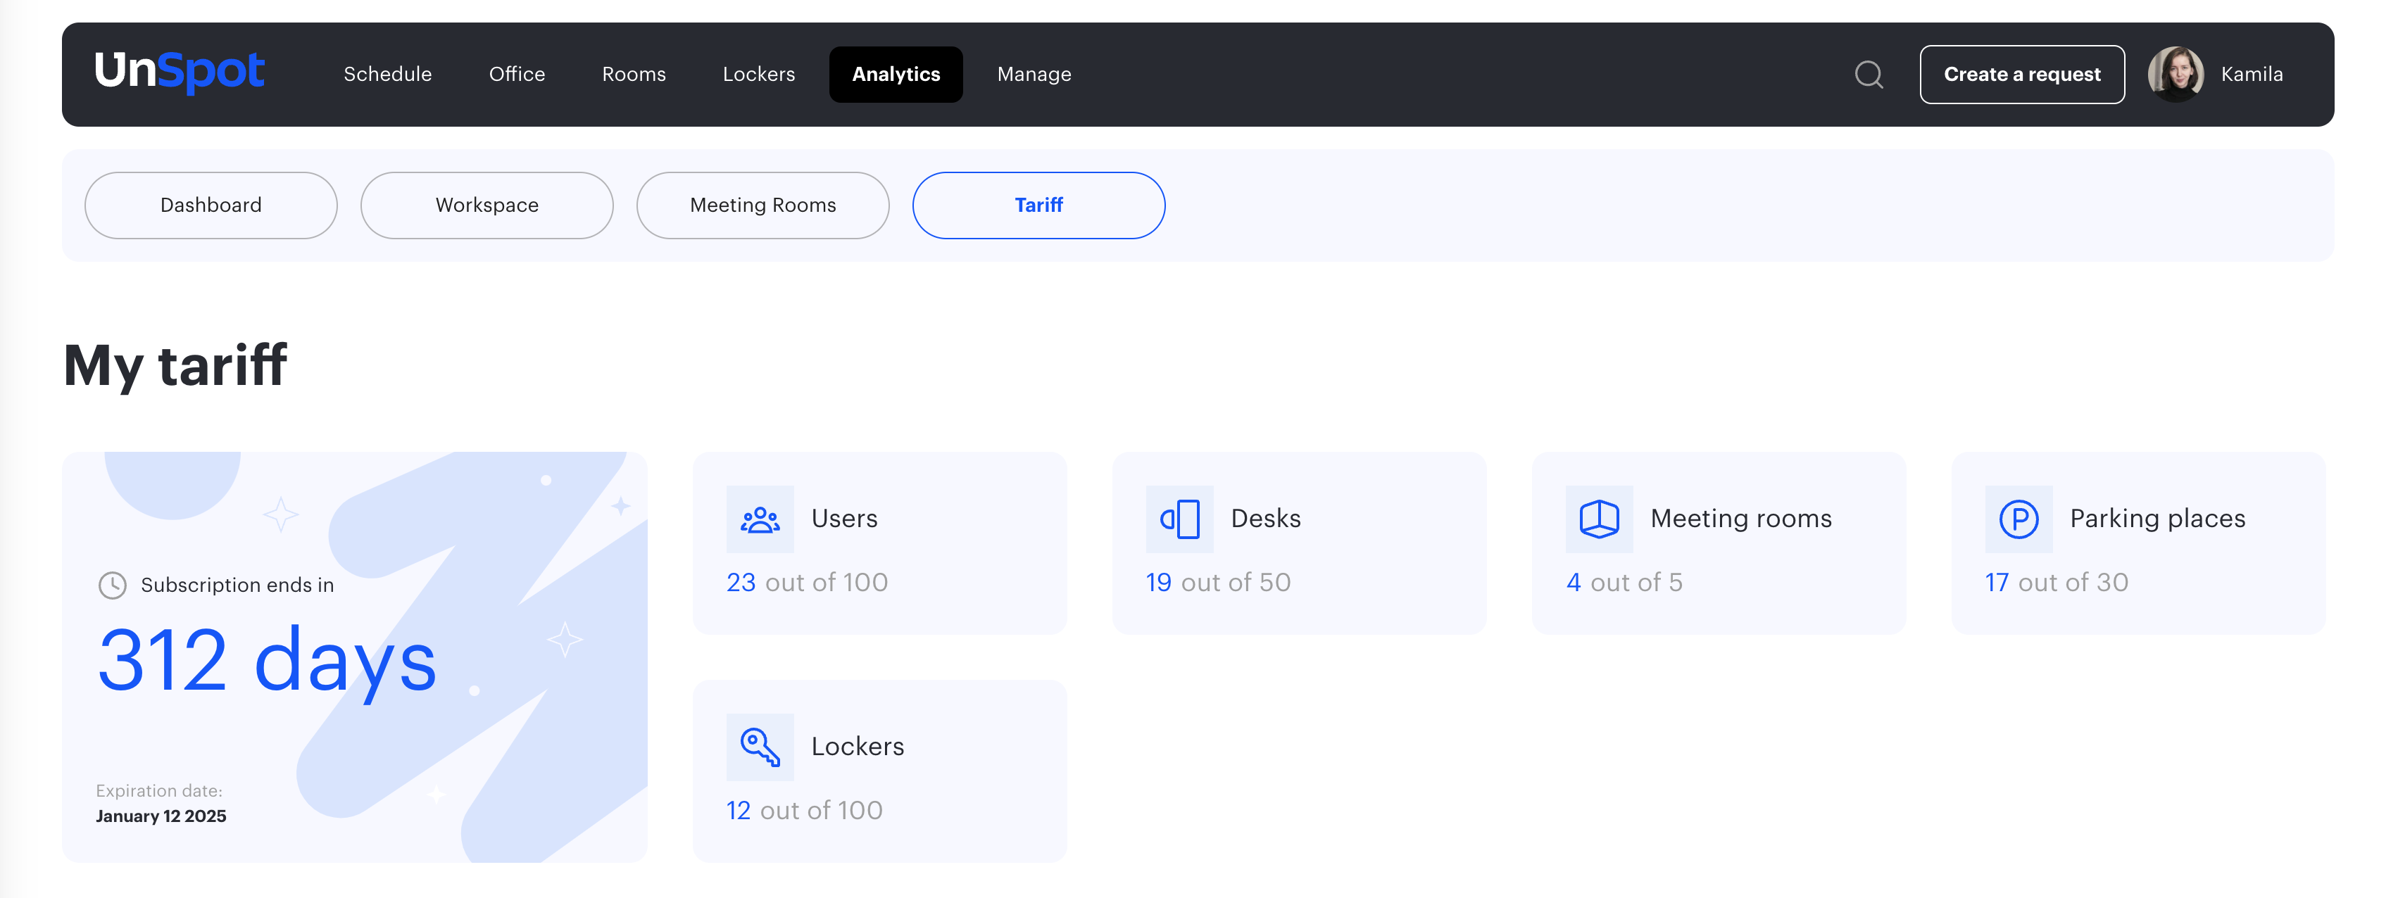Click the Users group icon

click(x=760, y=519)
